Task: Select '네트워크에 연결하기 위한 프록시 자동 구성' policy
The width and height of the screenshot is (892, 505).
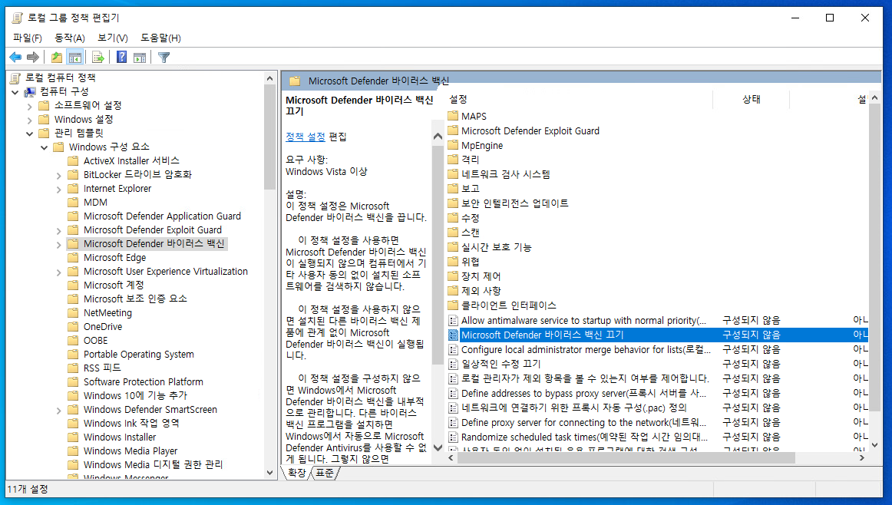Action: point(658,408)
